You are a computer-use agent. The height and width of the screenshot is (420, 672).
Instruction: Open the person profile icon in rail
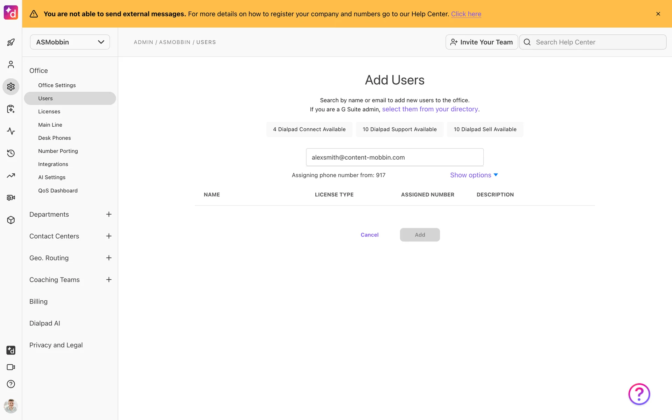point(11,64)
